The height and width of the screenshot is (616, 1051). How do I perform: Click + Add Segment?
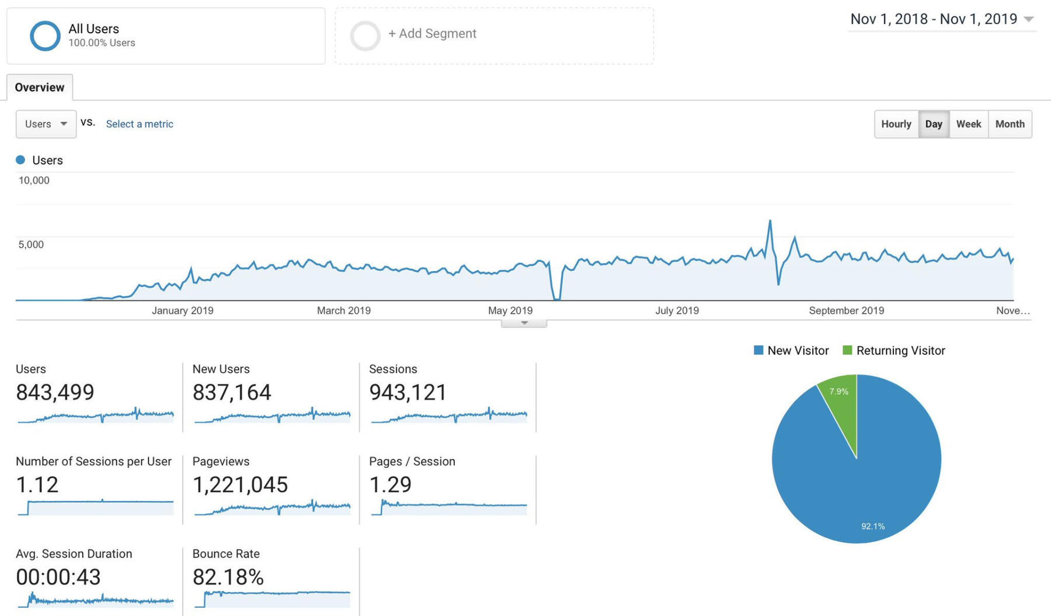[432, 34]
